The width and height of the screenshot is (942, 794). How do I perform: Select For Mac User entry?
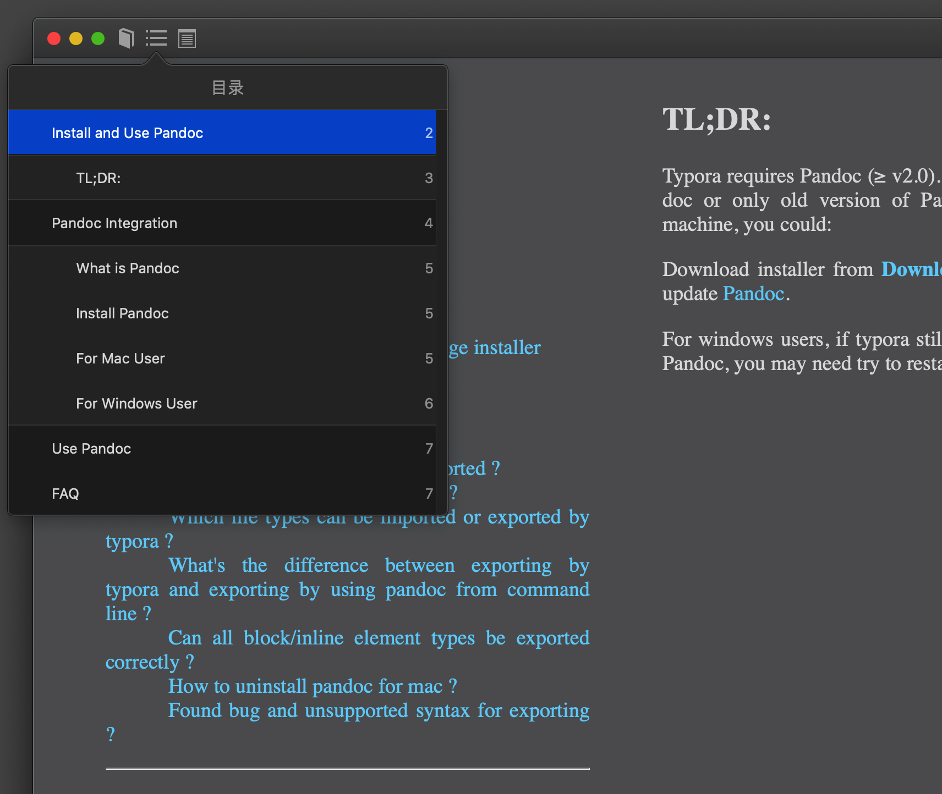click(x=222, y=358)
